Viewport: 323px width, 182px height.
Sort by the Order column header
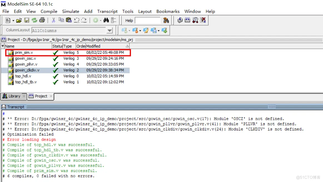(x=81, y=46)
